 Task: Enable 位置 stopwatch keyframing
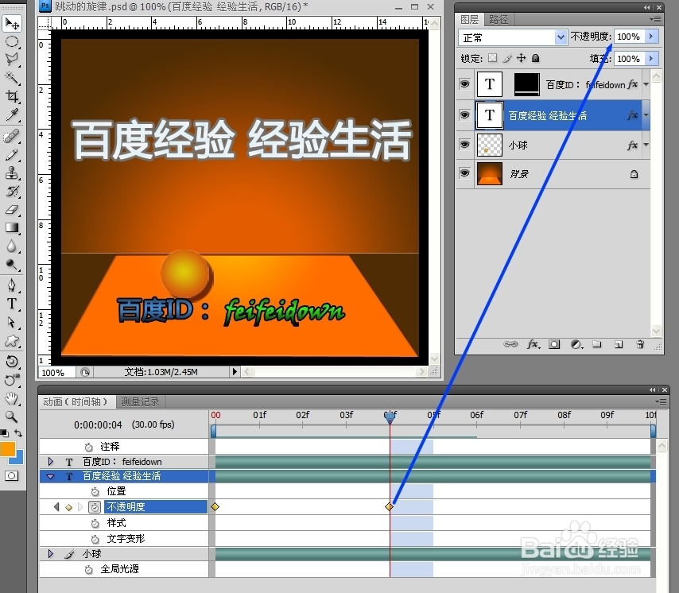(x=95, y=491)
